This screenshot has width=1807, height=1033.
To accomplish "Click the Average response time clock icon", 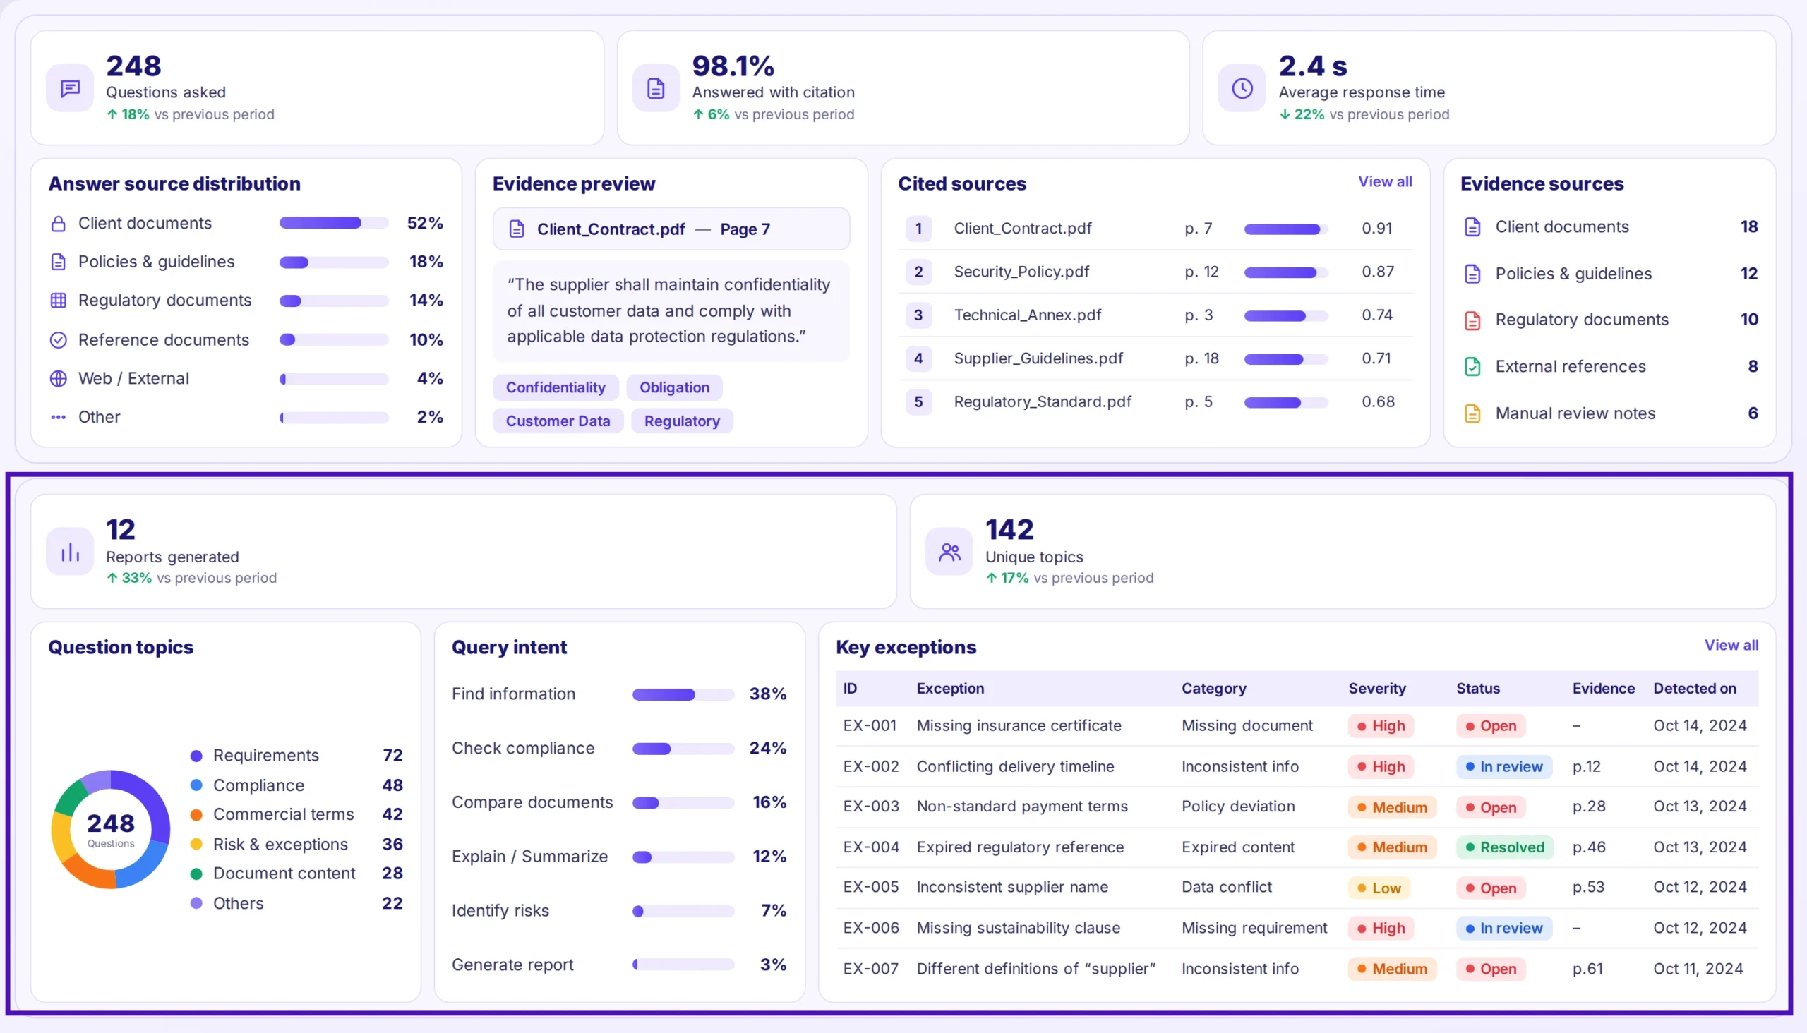I will (1242, 88).
